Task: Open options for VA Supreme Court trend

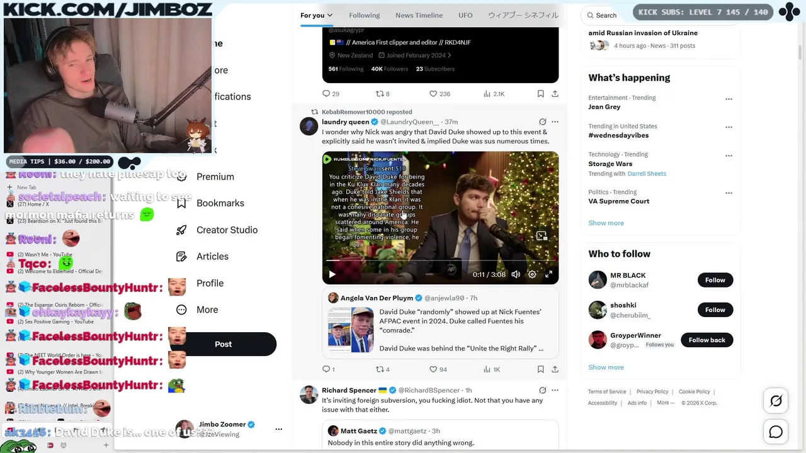Action: [729, 193]
